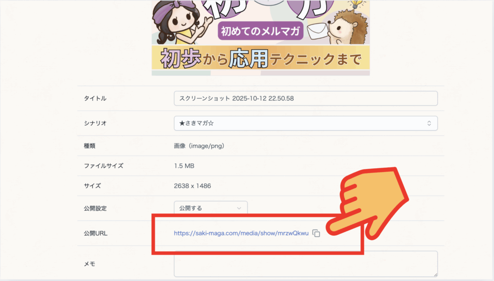Click into the タイトル text field

[305, 98]
